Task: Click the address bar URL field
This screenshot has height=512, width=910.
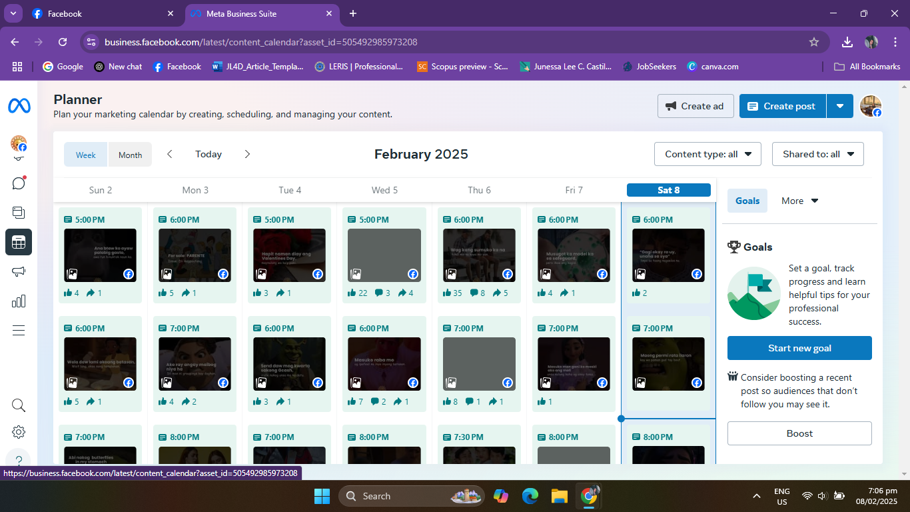Action: 453,42
